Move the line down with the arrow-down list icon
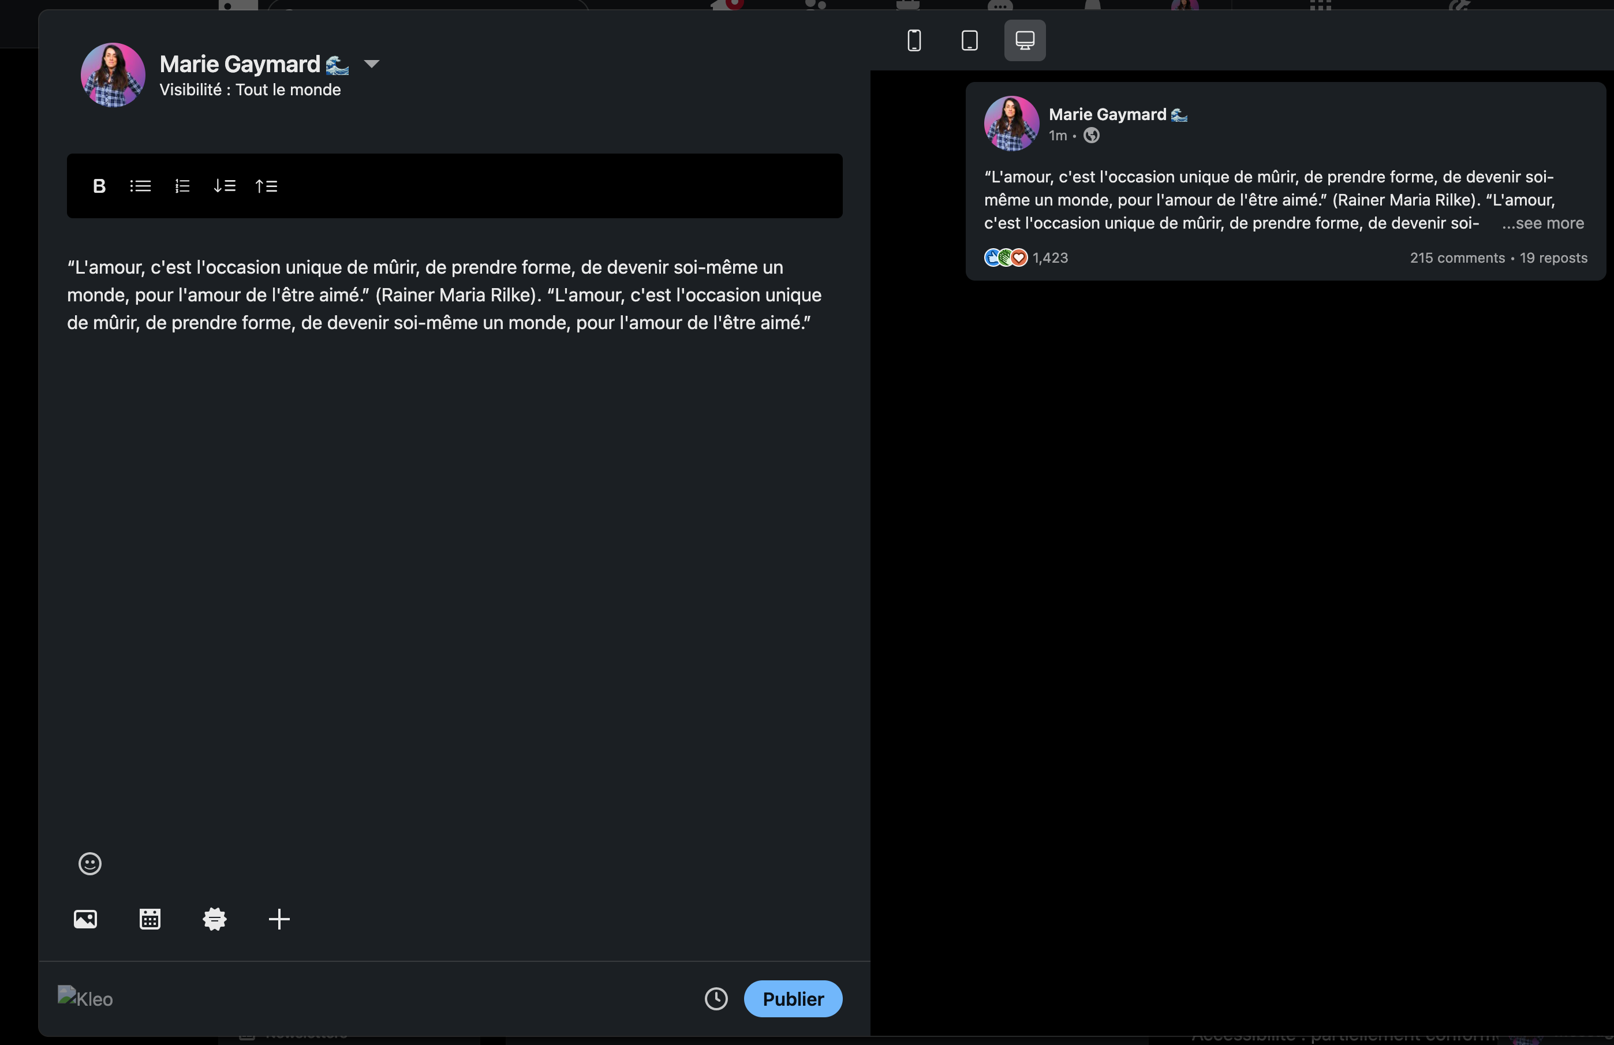Viewport: 1614px width, 1045px height. (x=225, y=186)
